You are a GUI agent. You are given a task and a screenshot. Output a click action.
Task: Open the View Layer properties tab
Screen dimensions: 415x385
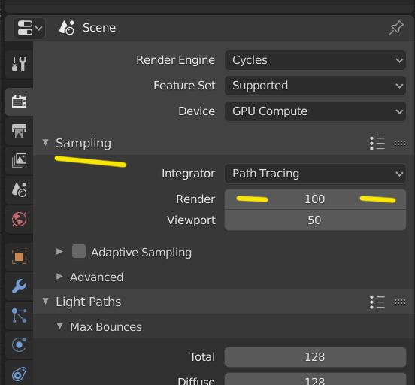[x=19, y=160]
